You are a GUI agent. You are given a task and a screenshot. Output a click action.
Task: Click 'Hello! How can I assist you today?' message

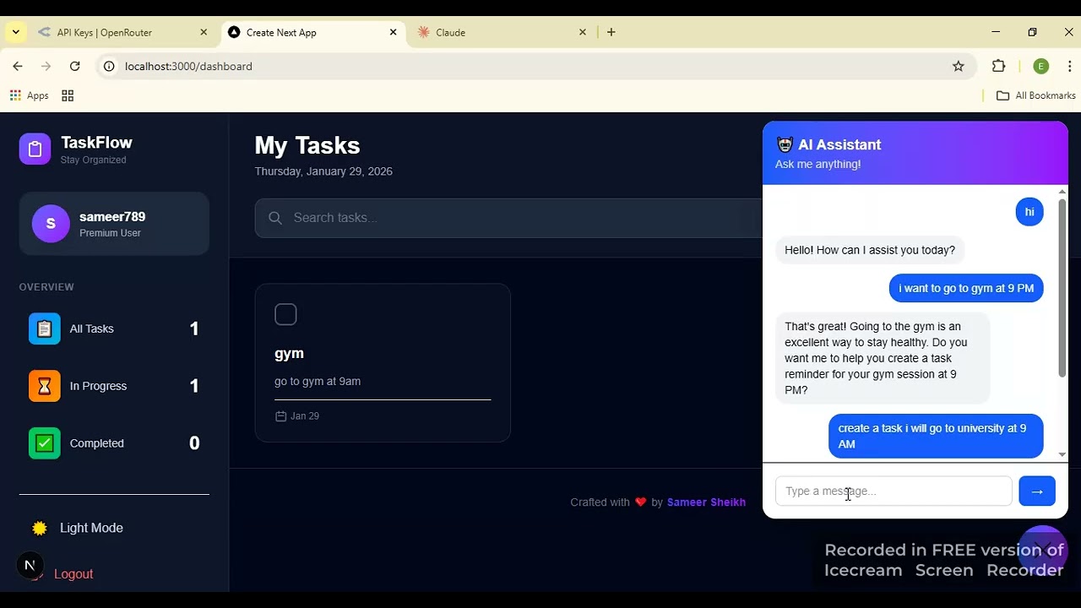click(x=870, y=250)
